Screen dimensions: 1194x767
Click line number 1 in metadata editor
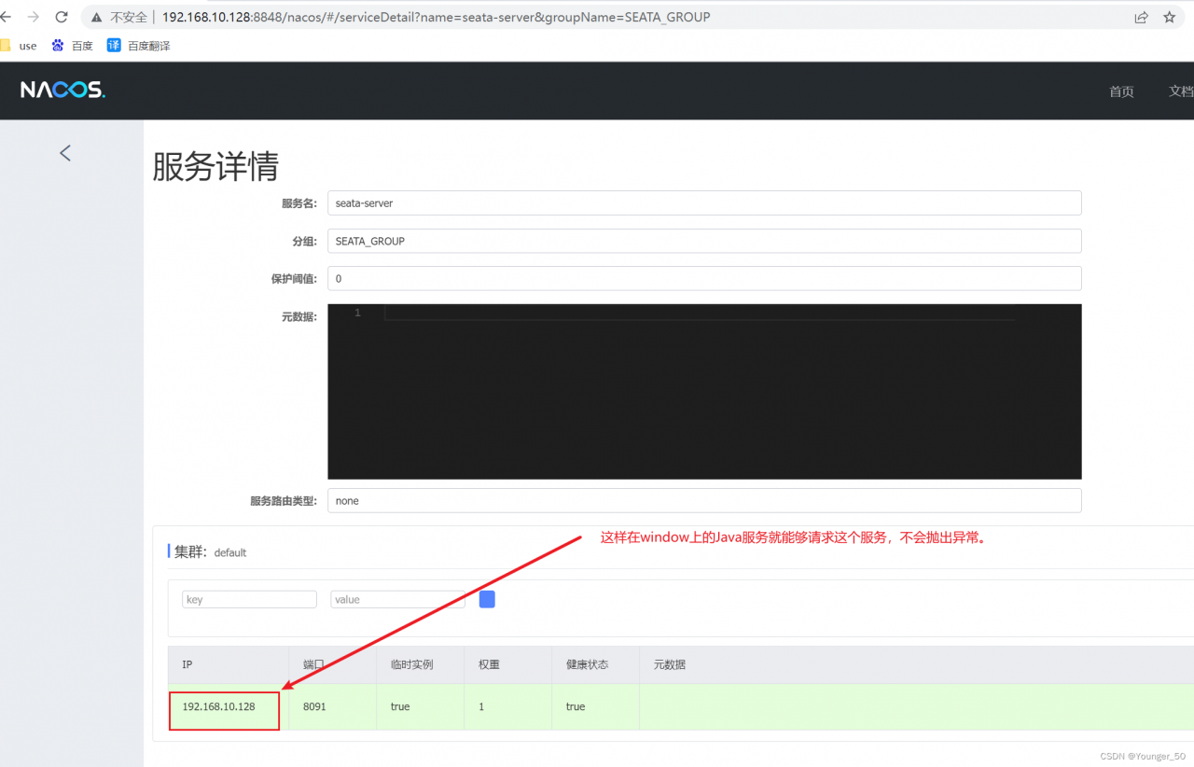(357, 313)
